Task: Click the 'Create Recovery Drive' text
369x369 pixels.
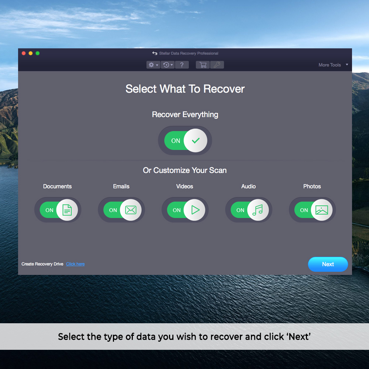Action: pyautogui.click(x=42, y=264)
